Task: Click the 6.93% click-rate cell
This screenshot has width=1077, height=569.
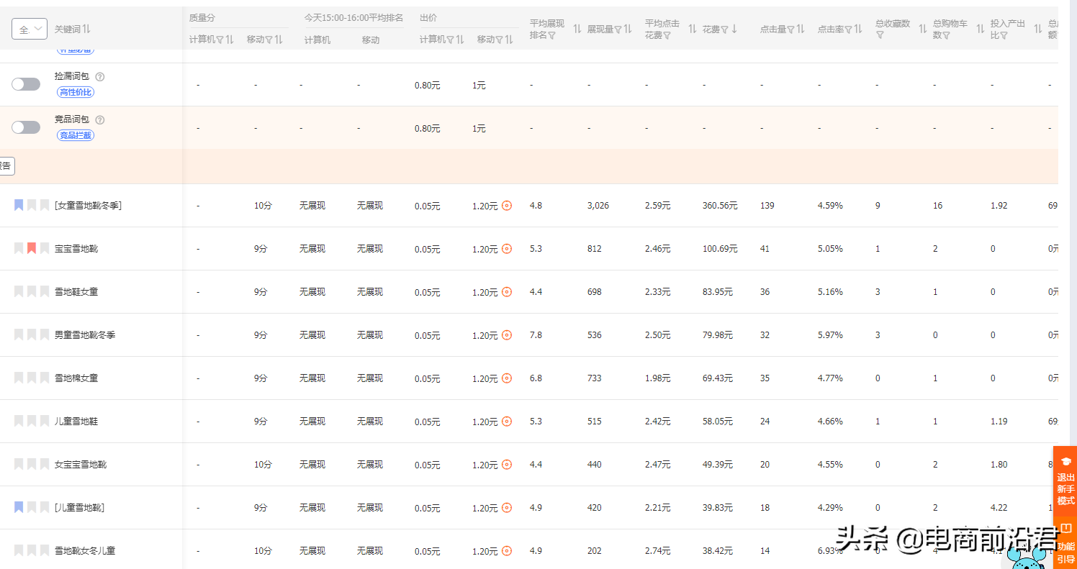Action: pos(830,551)
